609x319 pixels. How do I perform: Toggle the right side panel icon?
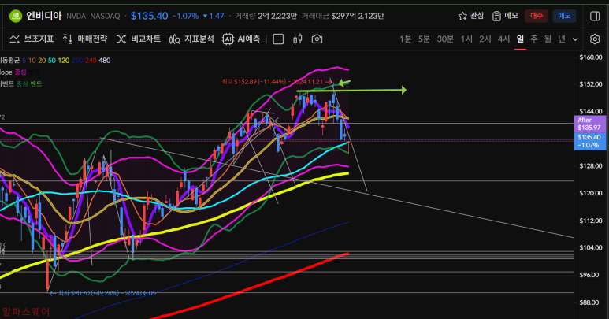tap(595, 16)
